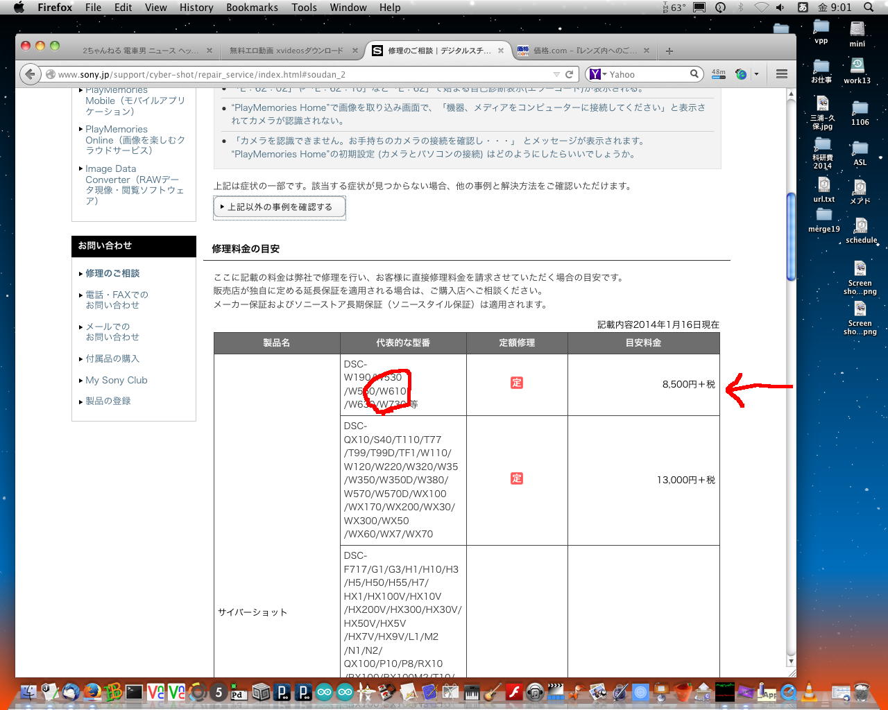
Task: Open the Bookmarks menu
Action: click(252, 8)
